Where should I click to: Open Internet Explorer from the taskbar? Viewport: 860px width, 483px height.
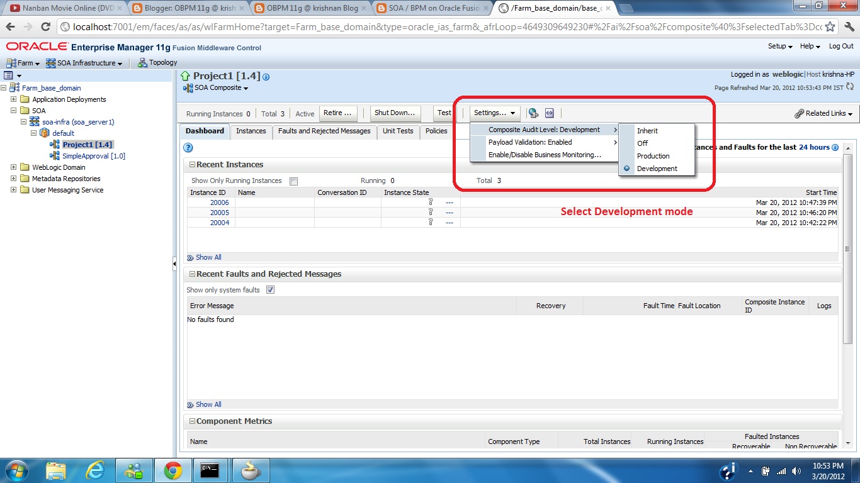click(x=95, y=470)
